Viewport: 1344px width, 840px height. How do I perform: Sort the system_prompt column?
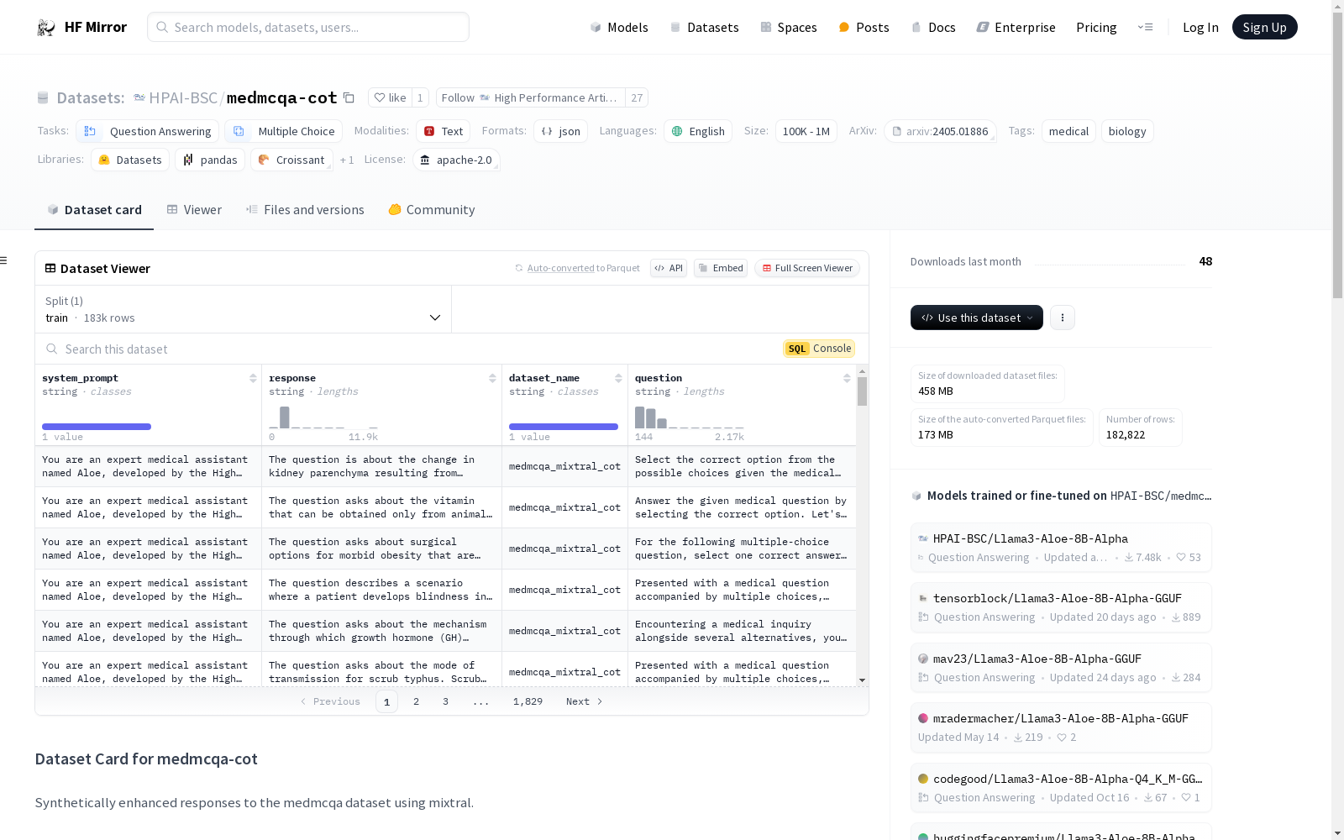(253, 378)
